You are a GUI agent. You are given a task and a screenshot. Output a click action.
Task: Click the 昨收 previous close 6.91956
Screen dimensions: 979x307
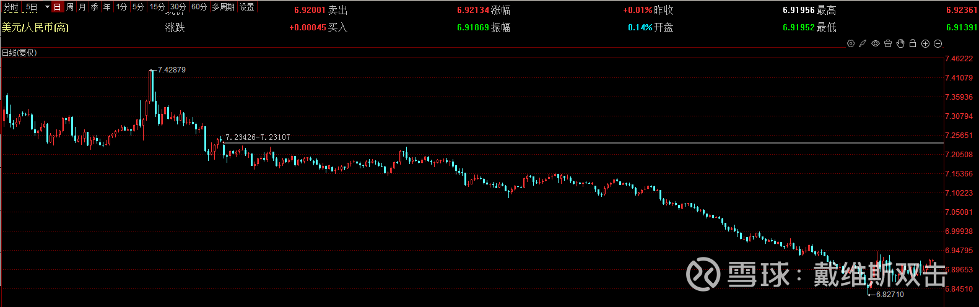tap(799, 11)
